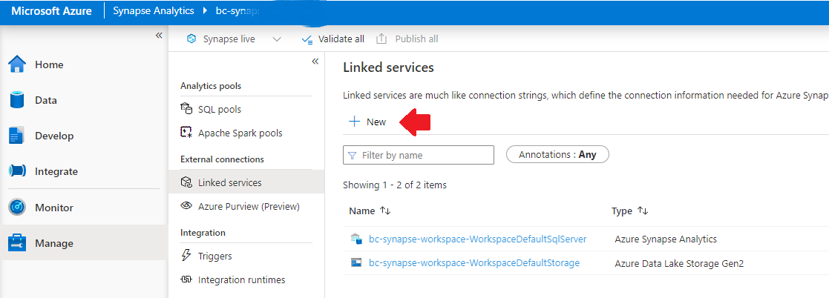Click the filter funnel icon
The height and width of the screenshot is (298, 829).
353,156
